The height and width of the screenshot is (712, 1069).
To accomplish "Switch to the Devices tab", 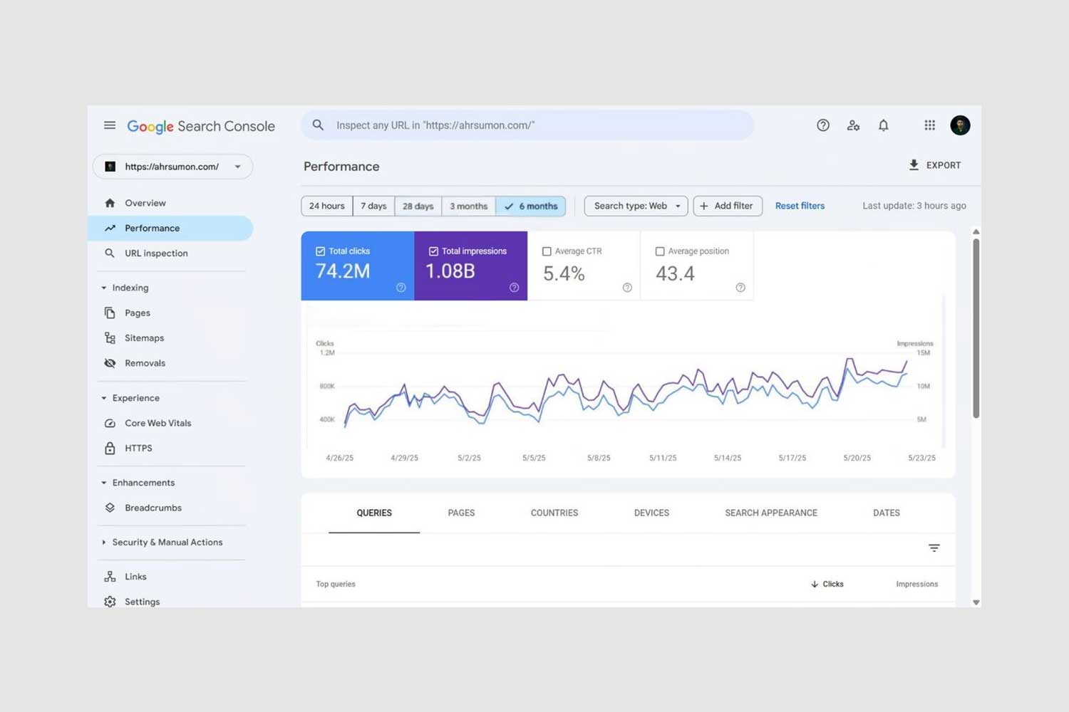I will (651, 513).
